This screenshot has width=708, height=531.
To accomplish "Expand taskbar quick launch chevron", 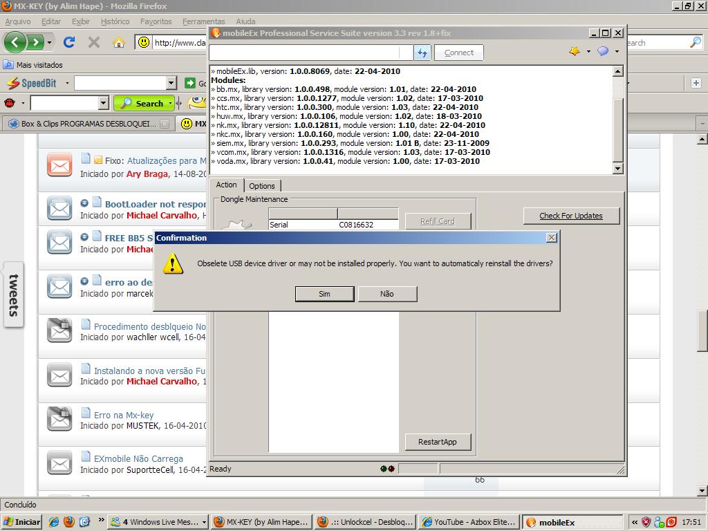I will click(101, 519).
